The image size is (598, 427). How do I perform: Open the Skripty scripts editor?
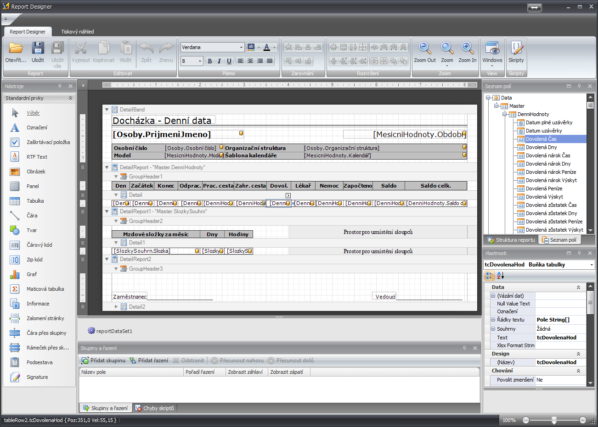516,52
